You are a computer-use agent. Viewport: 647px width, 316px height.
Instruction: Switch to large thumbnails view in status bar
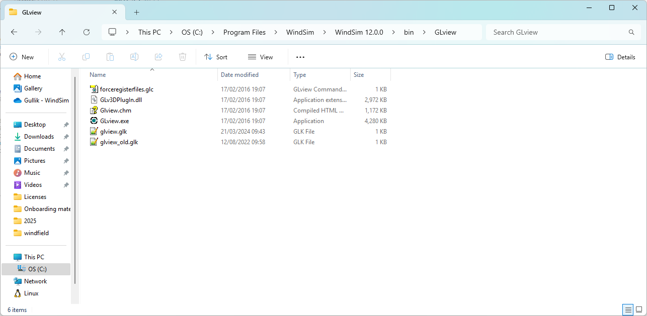pos(639,309)
